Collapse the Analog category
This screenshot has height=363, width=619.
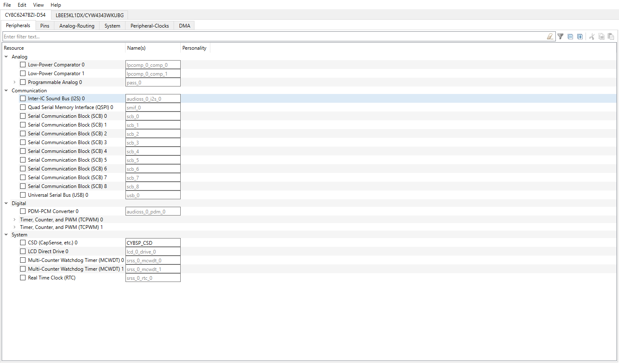click(6, 57)
